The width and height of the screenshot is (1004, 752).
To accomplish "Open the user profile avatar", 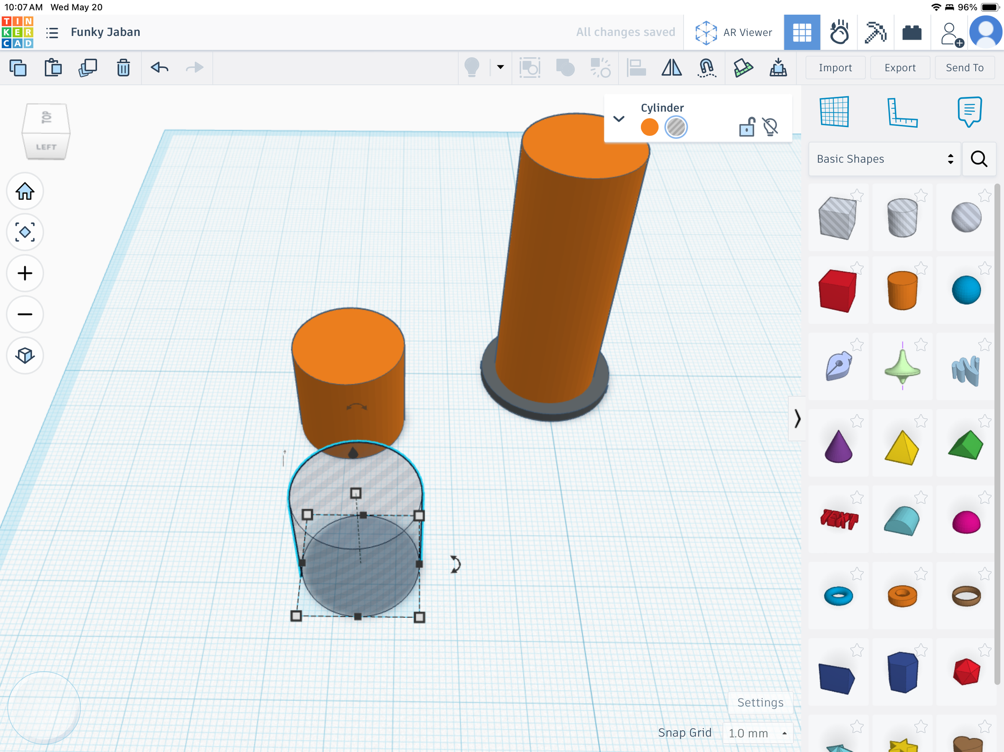I will click(x=986, y=32).
